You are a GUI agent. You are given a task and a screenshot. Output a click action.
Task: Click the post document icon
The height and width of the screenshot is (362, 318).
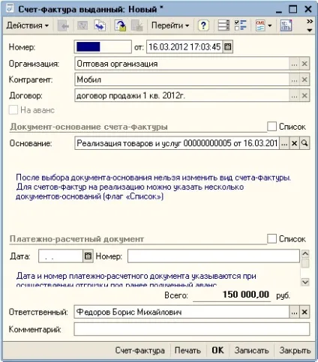pyautogui.click(x=121, y=25)
